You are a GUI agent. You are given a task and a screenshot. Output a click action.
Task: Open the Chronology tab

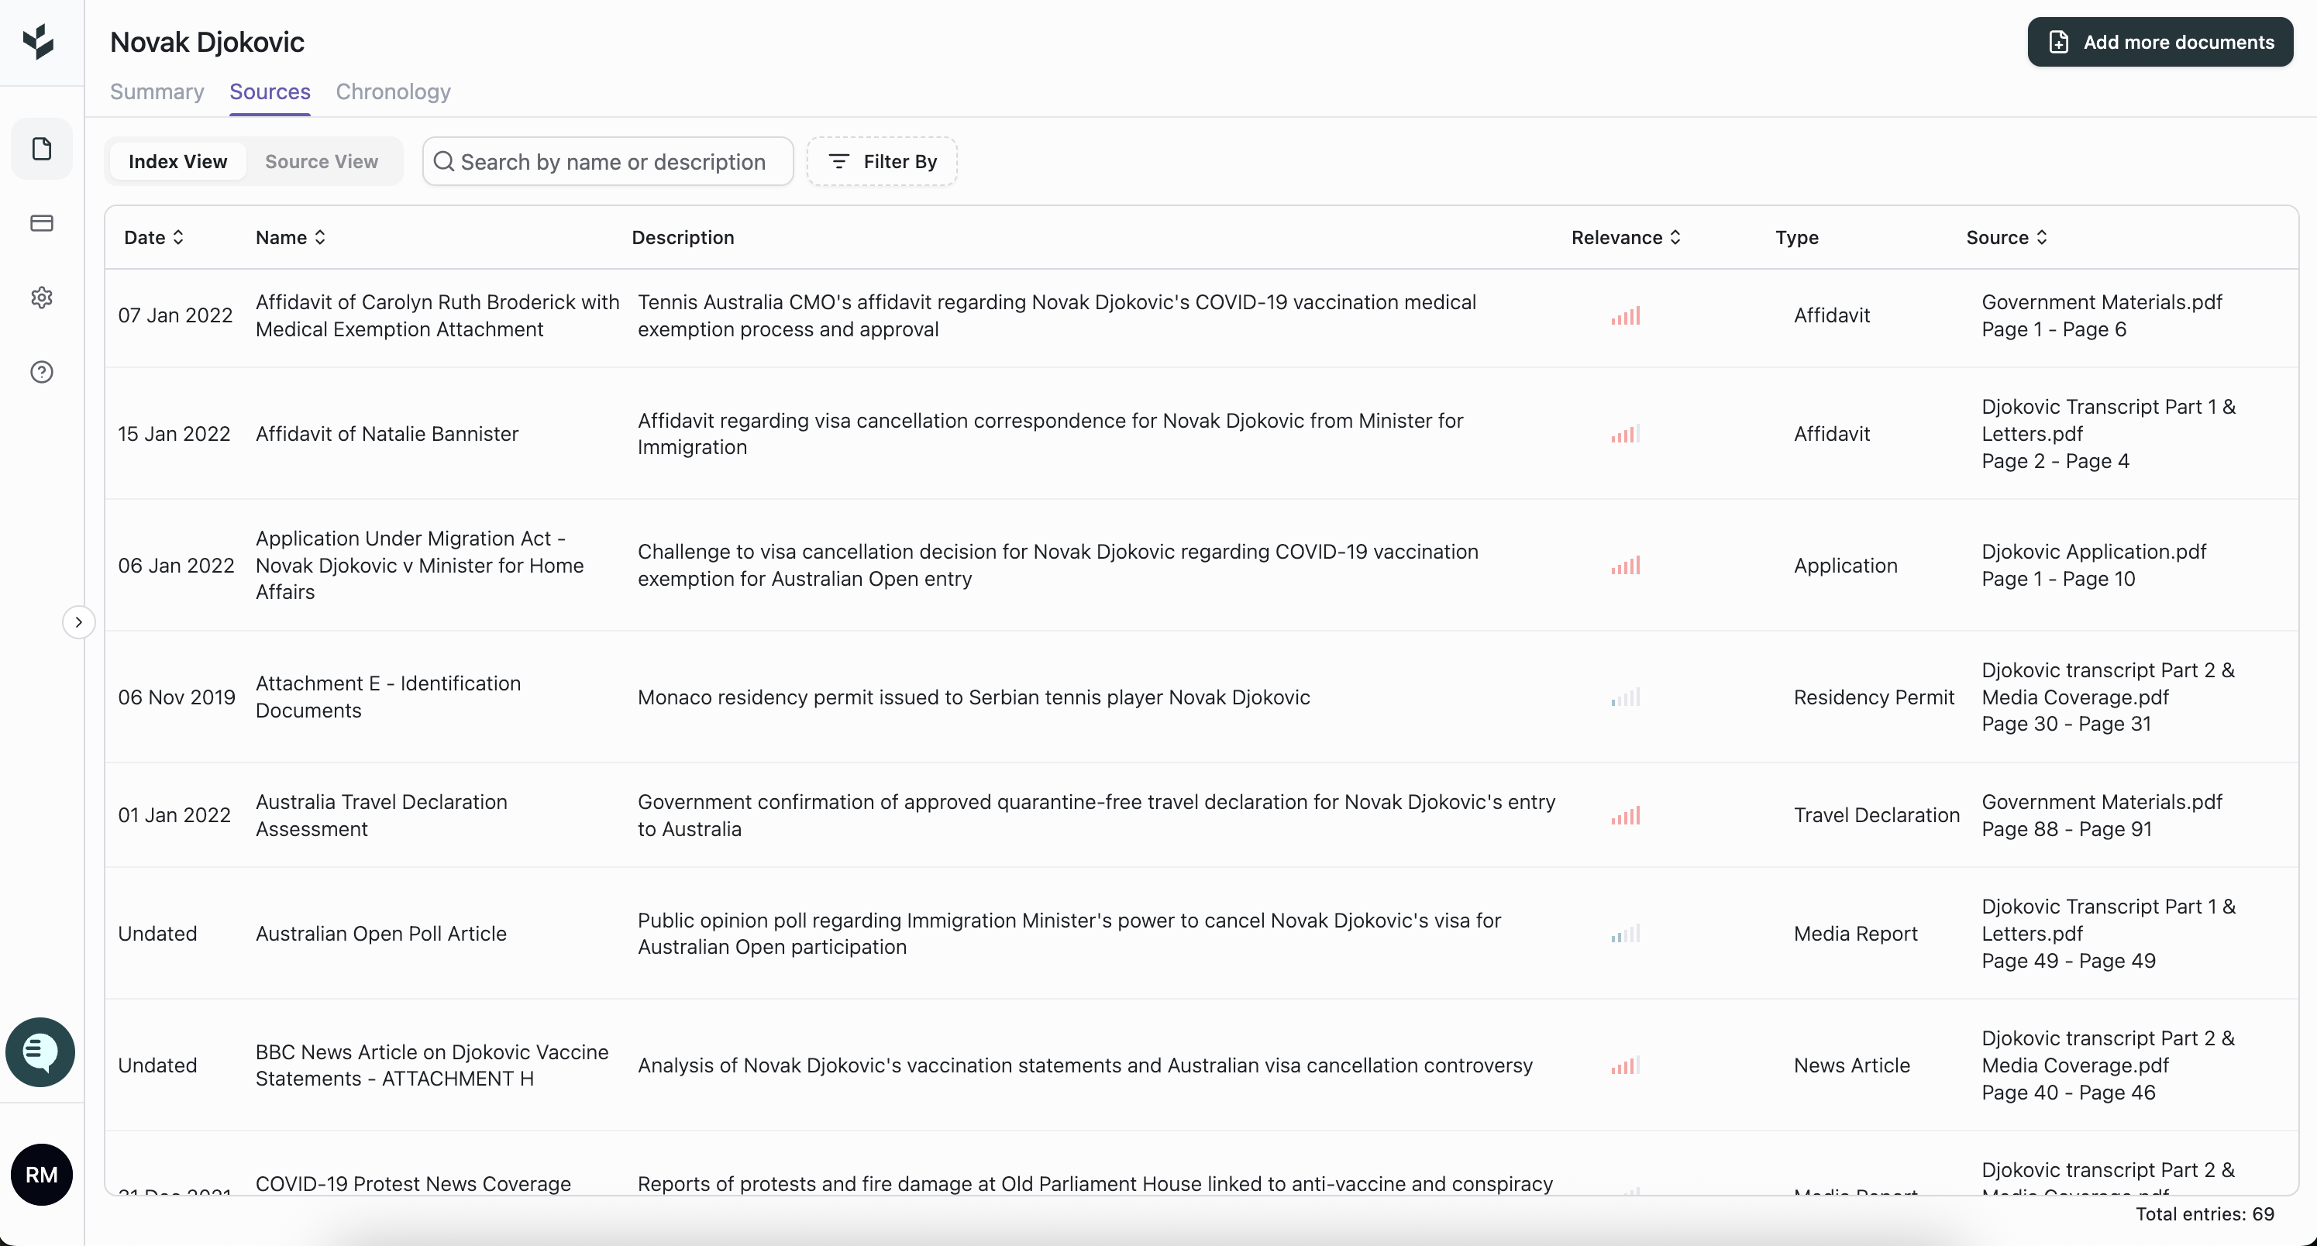393,91
